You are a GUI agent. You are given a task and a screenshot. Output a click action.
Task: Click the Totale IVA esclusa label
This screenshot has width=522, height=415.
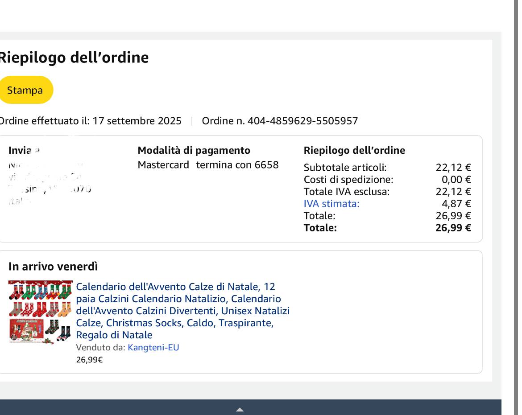pos(346,192)
